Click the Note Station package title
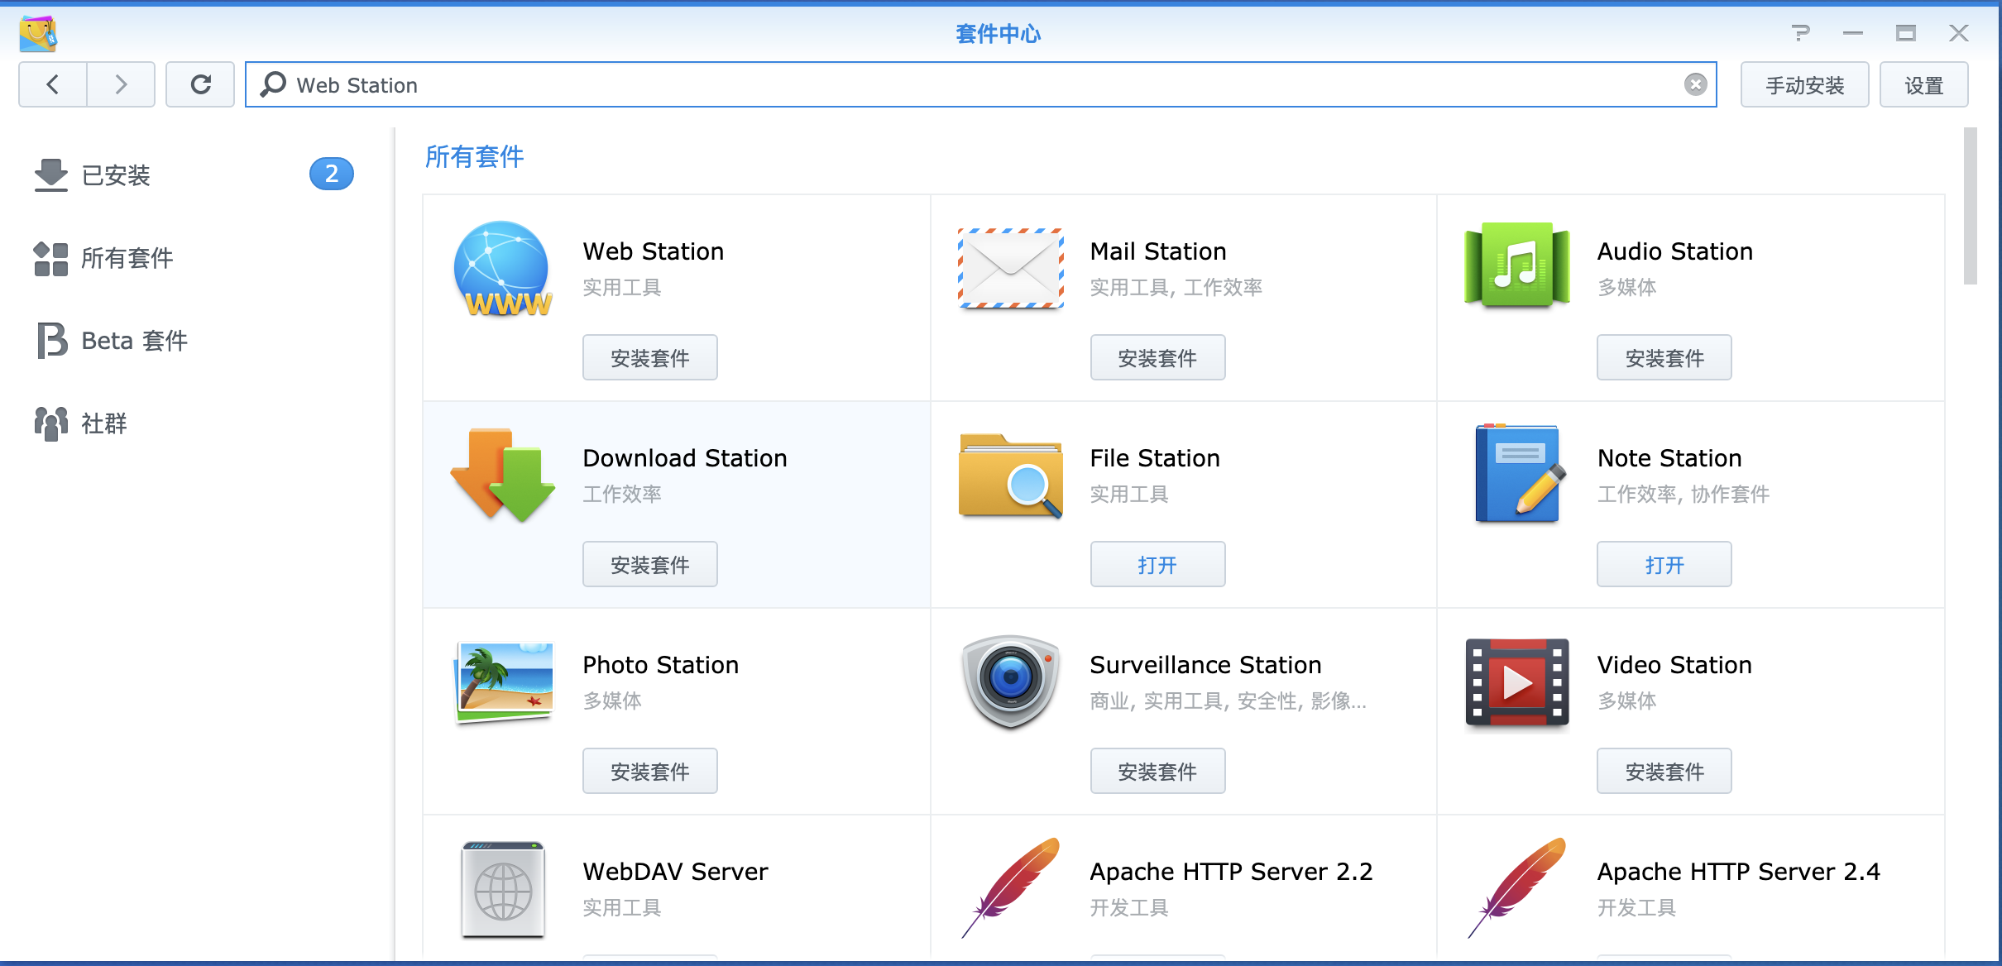Viewport: 2002px width, 966px height. coord(1669,457)
